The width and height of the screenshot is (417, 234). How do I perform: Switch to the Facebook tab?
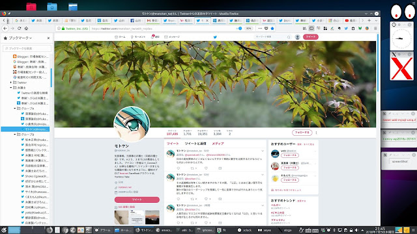tap(136, 20)
